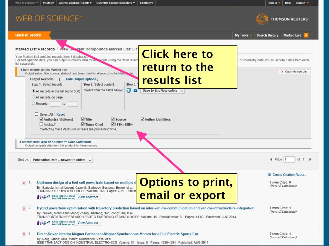The height and width of the screenshot is (246, 329).
Task: Click the Help link in top bar
Action: click(288, 3)
